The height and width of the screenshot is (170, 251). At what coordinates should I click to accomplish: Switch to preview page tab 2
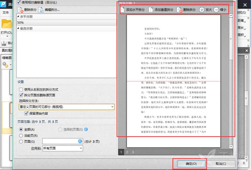(127, 152)
